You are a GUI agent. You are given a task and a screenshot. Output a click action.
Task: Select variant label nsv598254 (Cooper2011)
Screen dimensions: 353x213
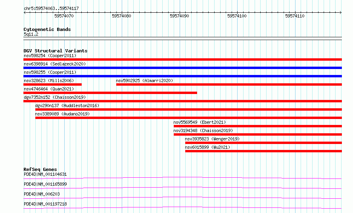pyautogui.click(x=50, y=56)
